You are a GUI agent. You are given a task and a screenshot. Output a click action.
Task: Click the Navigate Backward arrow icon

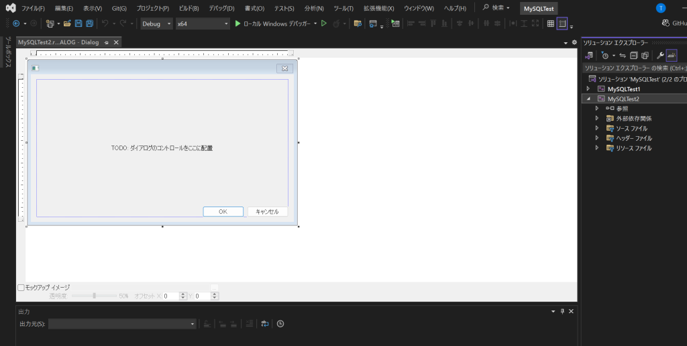(16, 23)
